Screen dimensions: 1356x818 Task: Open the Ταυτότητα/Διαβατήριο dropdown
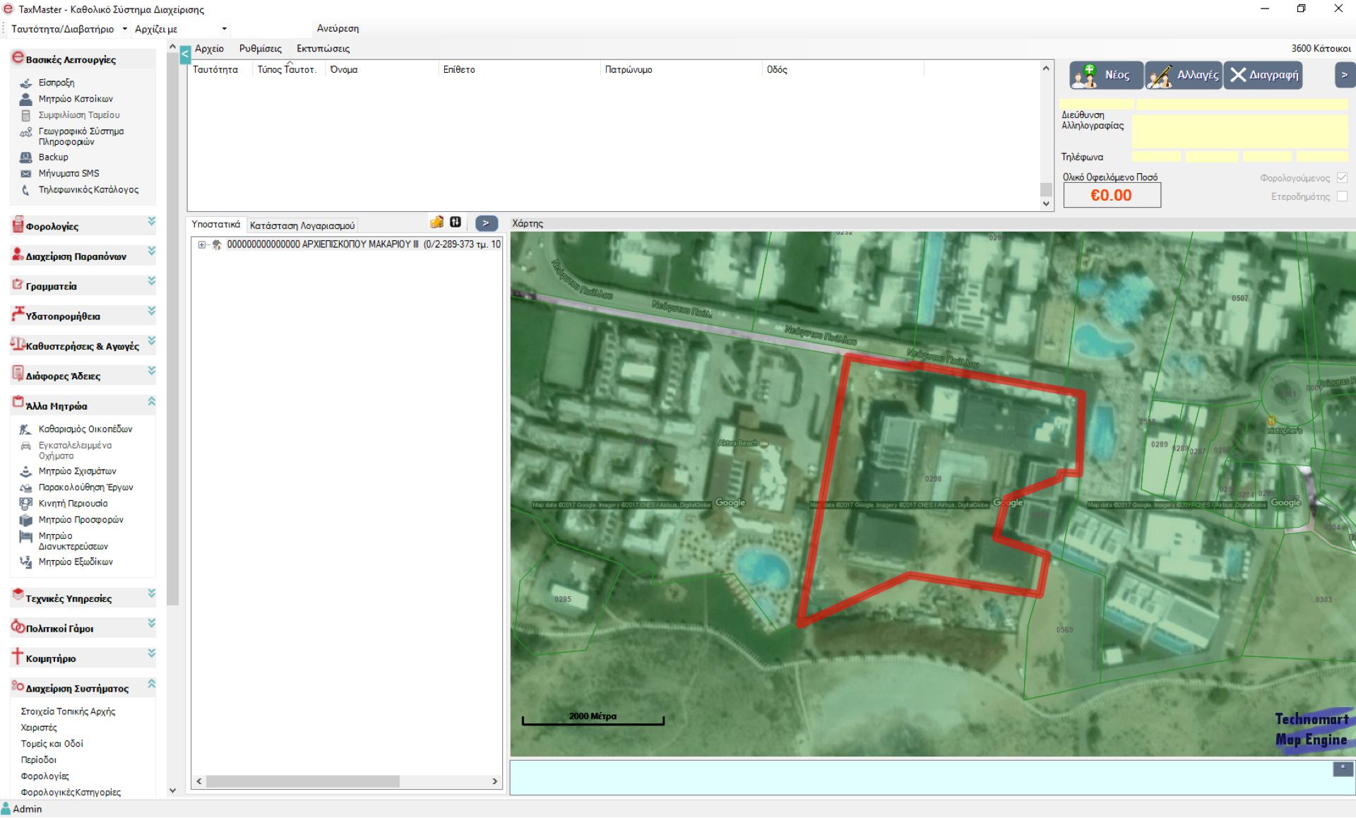click(x=125, y=29)
